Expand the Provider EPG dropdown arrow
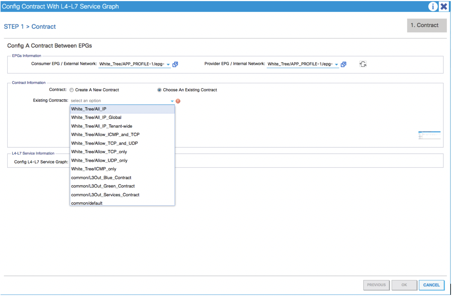 pyautogui.click(x=337, y=64)
